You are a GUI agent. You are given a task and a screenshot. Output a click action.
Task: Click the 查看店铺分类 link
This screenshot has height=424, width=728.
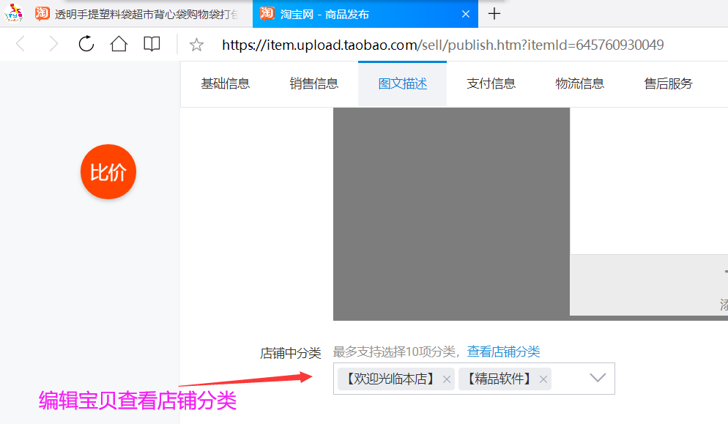click(504, 352)
